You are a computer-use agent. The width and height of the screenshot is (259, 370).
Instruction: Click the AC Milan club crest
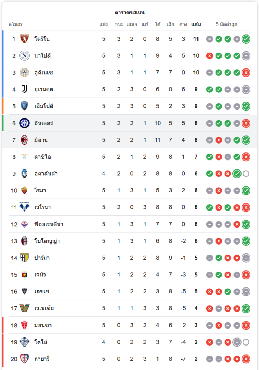coord(24,140)
